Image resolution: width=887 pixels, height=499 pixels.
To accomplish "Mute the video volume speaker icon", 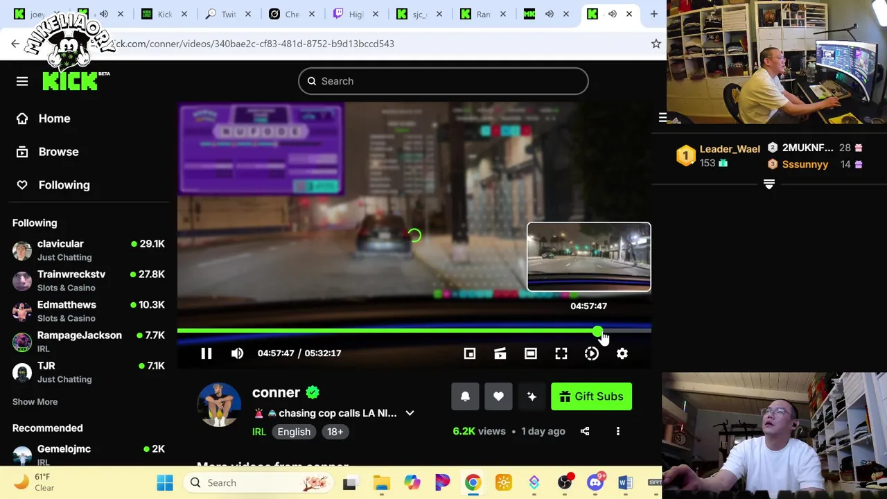I will click(237, 353).
